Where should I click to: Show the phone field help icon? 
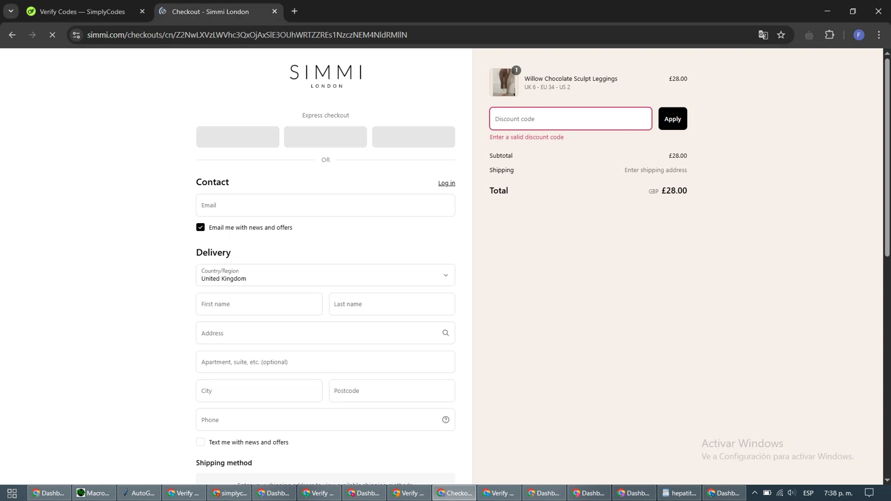pyautogui.click(x=445, y=420)
